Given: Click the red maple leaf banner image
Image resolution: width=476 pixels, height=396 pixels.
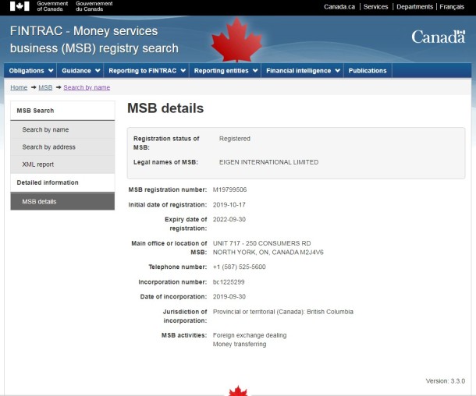Looking at the screenshot, I should click(236, 41).
